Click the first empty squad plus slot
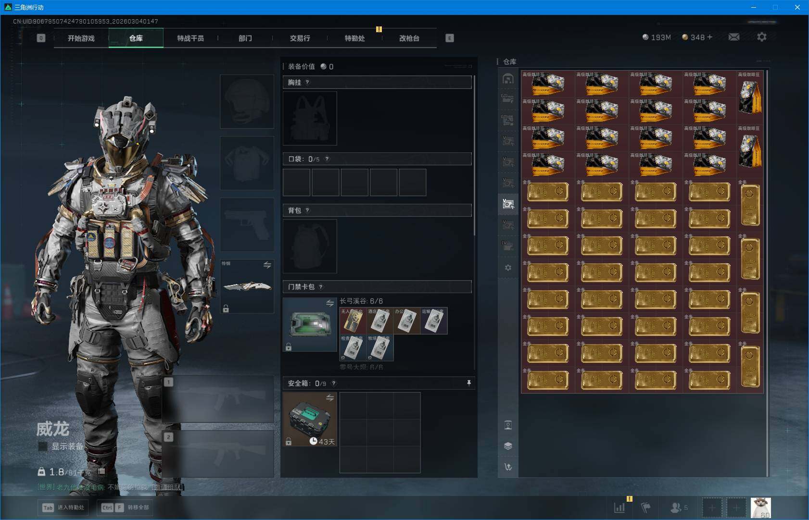Image resolution: width=809 pixels, height=520 pixels. pyautogui.click(x=712, y=508)
